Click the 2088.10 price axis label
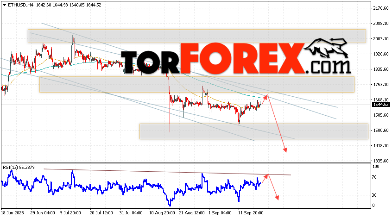Screen dimensions: 392x218 pos(381,24)
